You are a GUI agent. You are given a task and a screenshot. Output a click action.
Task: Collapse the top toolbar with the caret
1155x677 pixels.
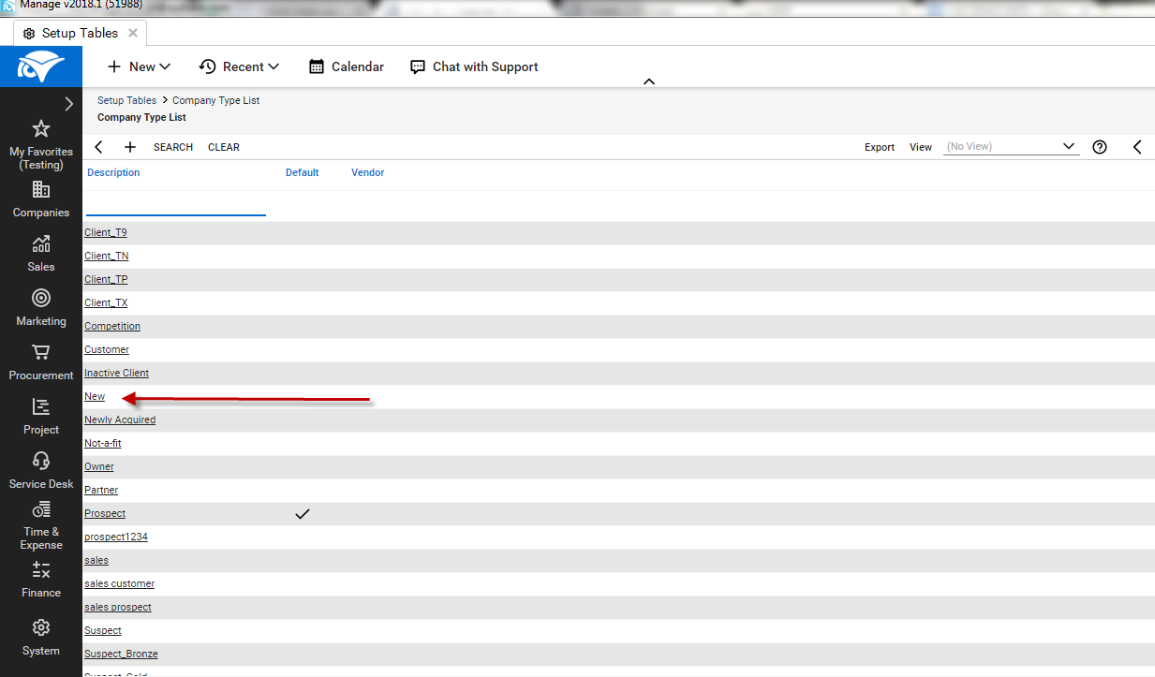(x=649, y=81)
